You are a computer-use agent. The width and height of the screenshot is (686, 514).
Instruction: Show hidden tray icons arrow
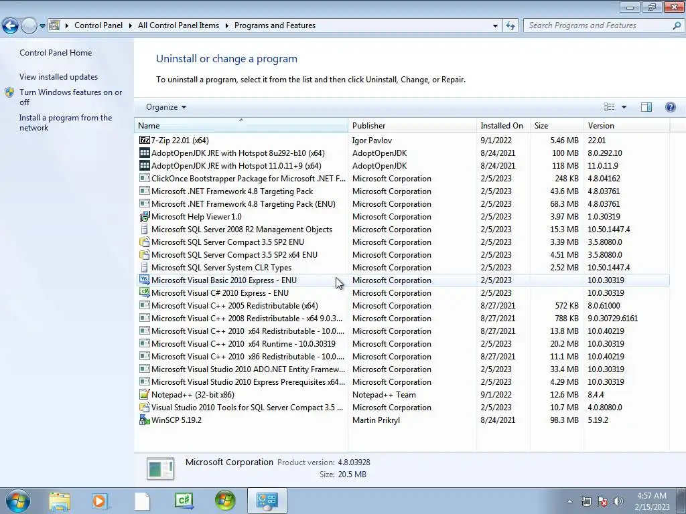click(569, 501)
